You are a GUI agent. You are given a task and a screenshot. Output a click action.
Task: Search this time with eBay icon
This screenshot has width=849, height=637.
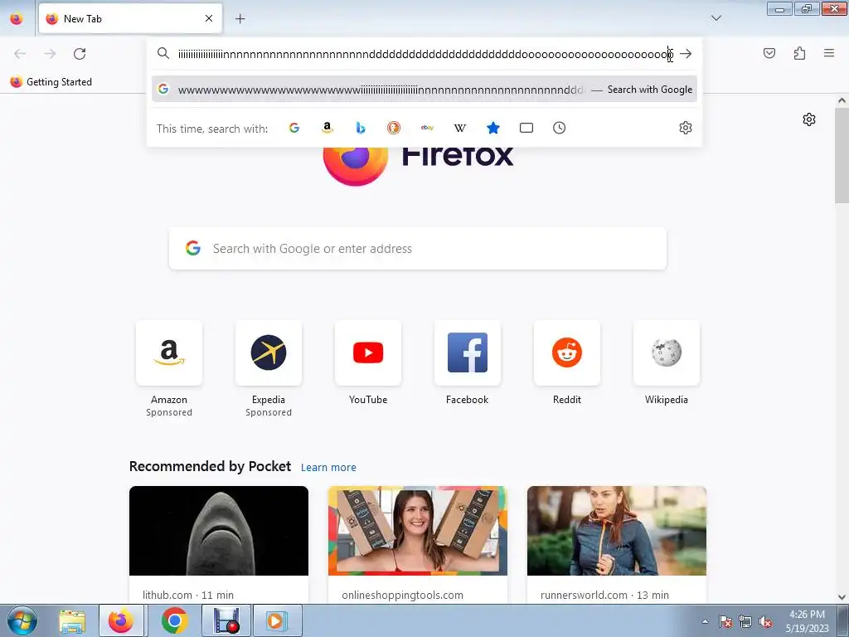pos(427,128)
